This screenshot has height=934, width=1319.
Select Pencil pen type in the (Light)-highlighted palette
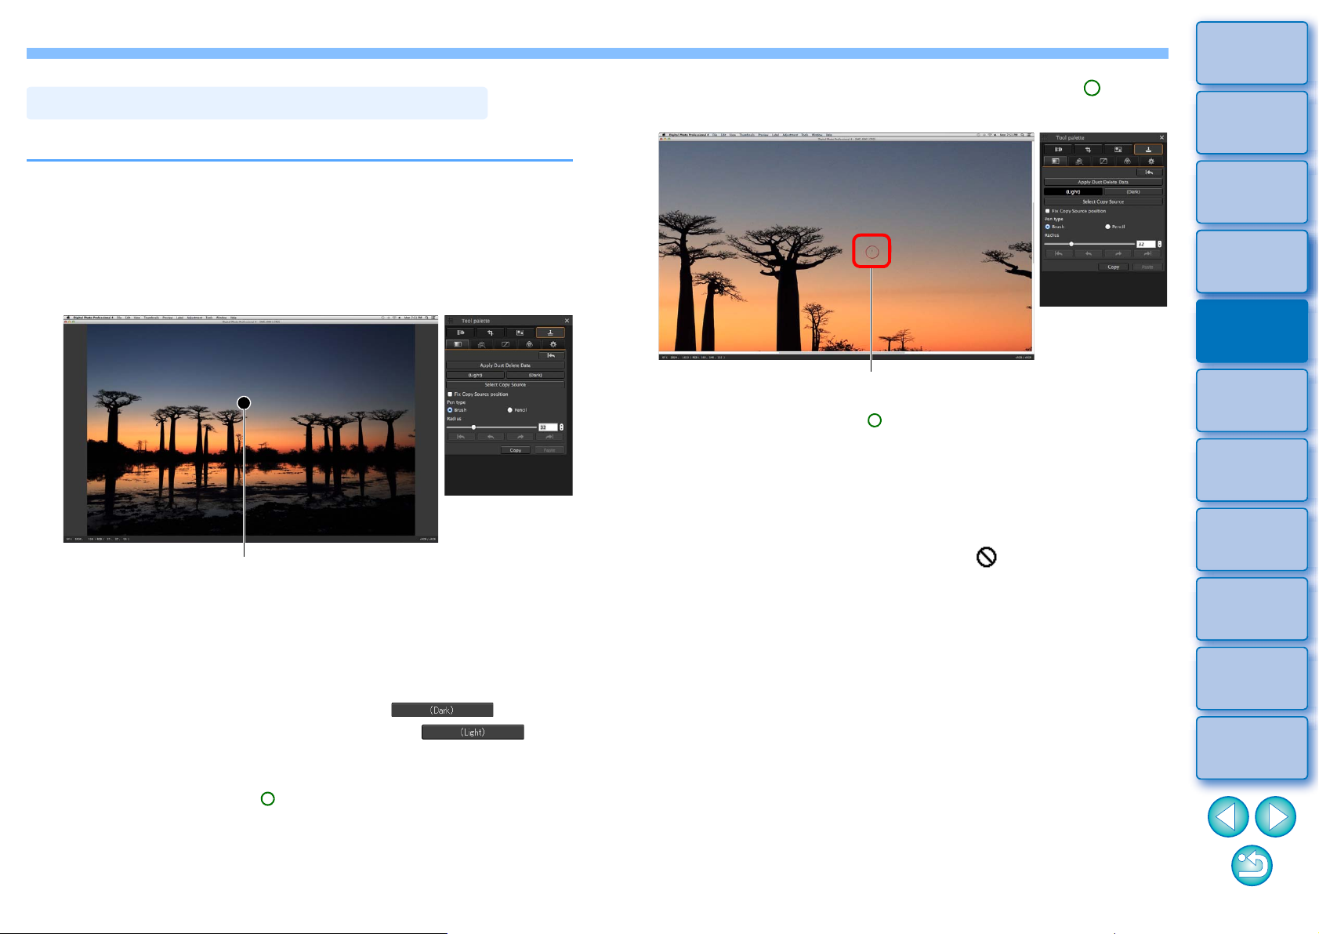pos(1107,227)
